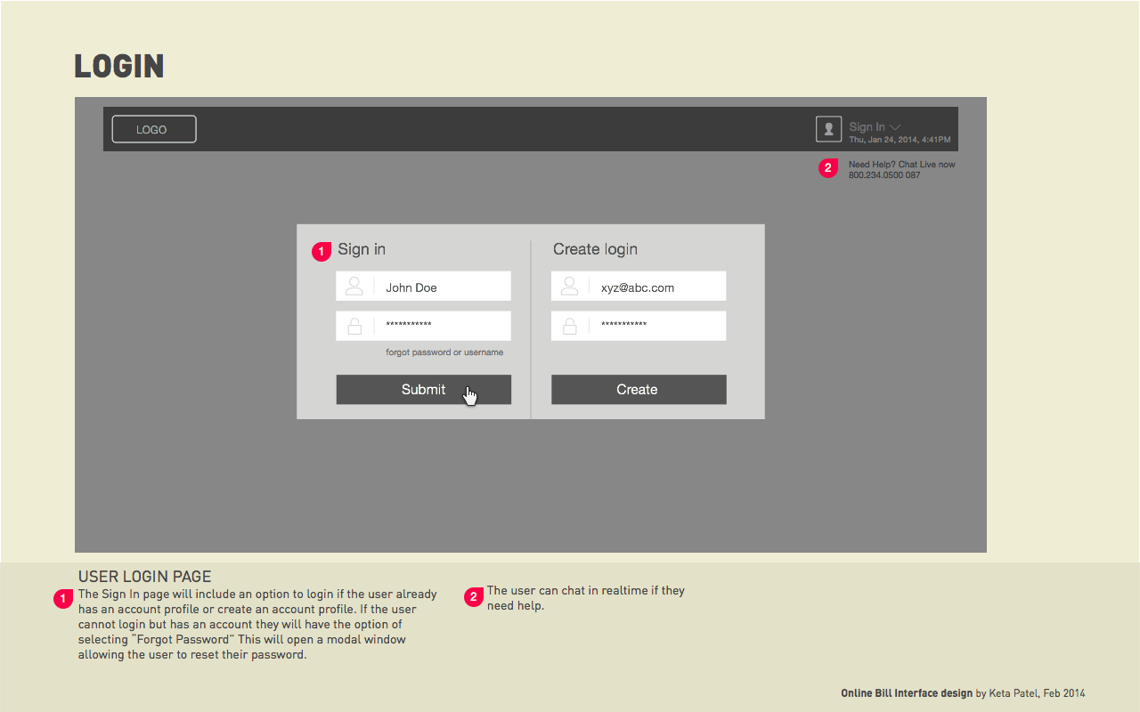
Task: Click the USER LOGIN PAGE heading
Action: point(145,577)
